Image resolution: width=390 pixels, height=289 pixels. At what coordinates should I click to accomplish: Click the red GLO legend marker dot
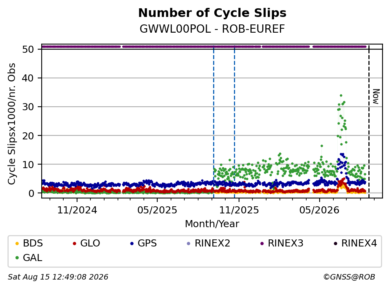coord(74,243)
